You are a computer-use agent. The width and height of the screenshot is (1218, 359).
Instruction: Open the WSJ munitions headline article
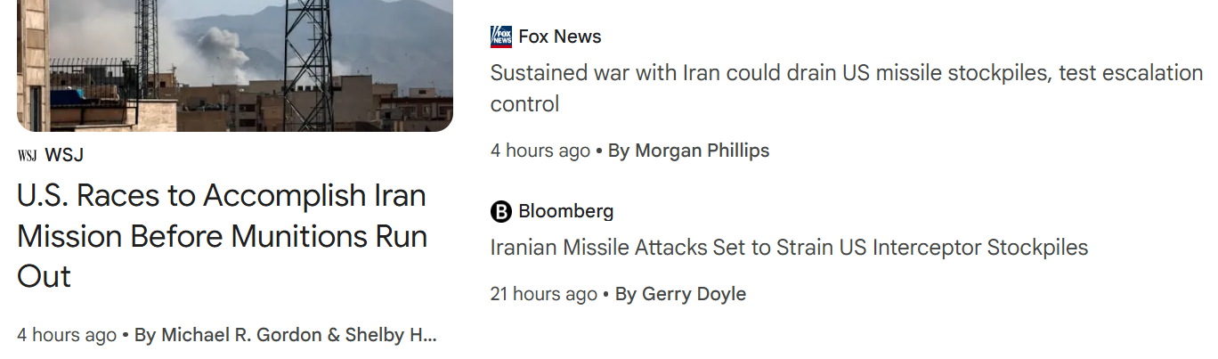click(222, 235)
